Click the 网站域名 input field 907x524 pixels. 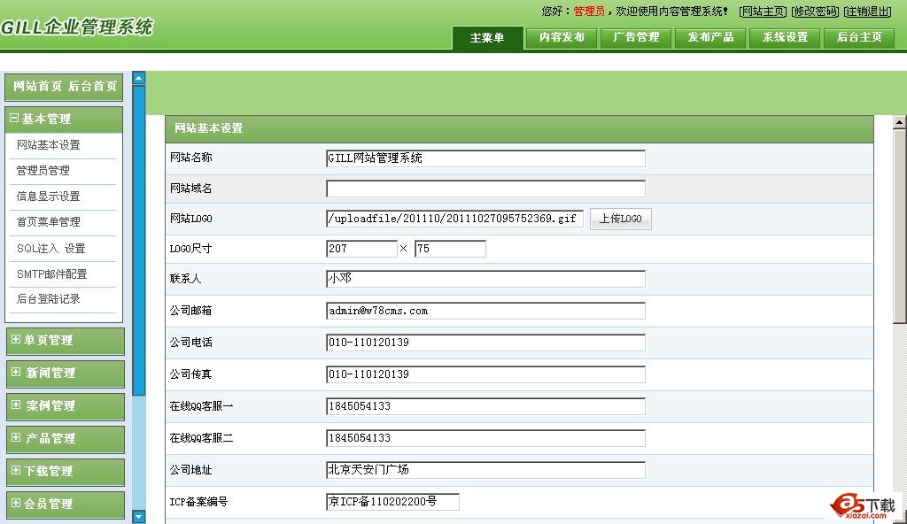click(x=485, y=189)
